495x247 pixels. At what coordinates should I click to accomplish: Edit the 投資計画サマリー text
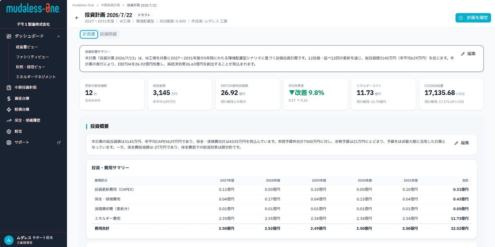pyautogui.click(x=468, y=54)
